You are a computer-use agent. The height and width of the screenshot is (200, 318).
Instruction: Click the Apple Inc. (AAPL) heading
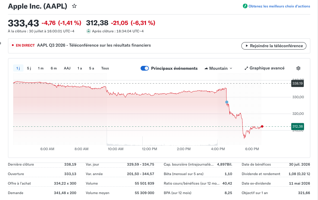[37, 6]
